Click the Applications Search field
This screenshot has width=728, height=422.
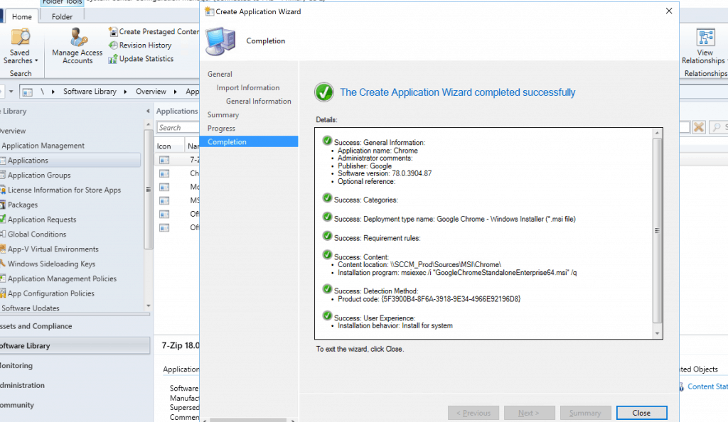click(178, 128)
